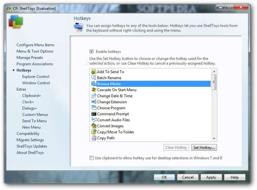
Task: Open Explorer Control settings
Action: (x=36, y=77)
